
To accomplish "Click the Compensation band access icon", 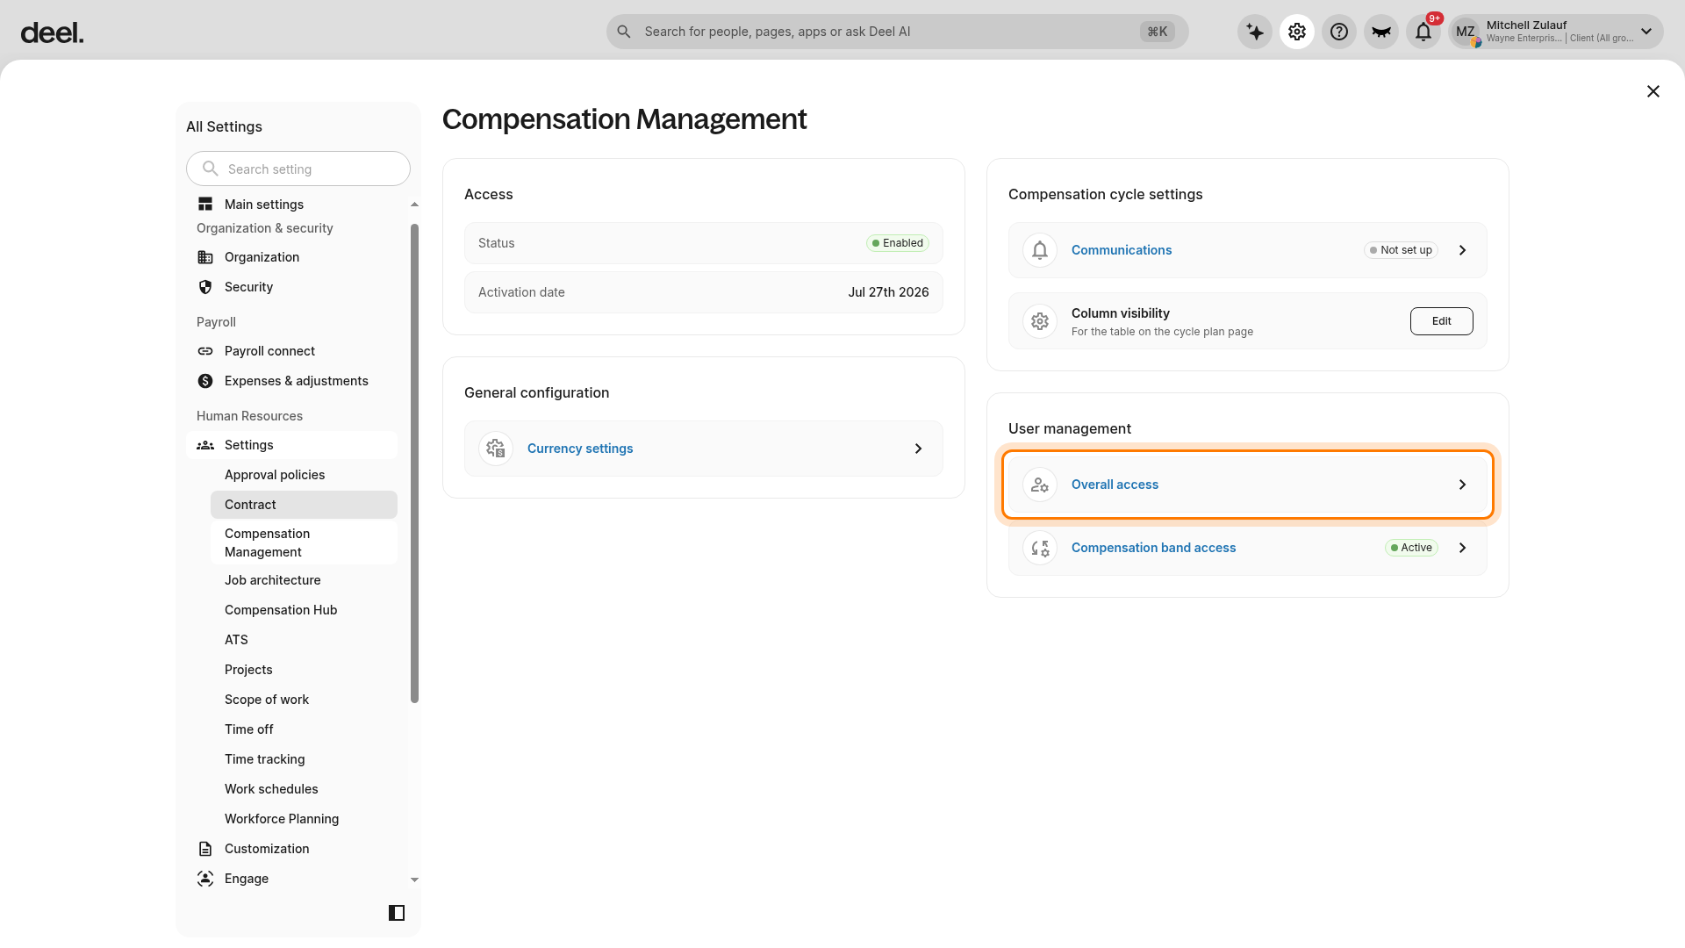I will pyautogui.click(x=1040, y=548).
